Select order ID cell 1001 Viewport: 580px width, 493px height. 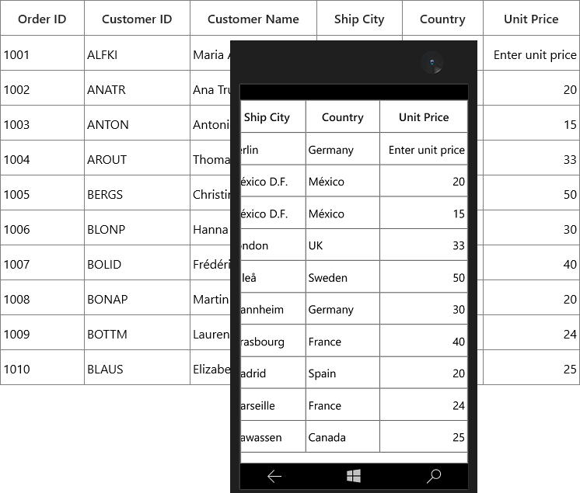42,53
